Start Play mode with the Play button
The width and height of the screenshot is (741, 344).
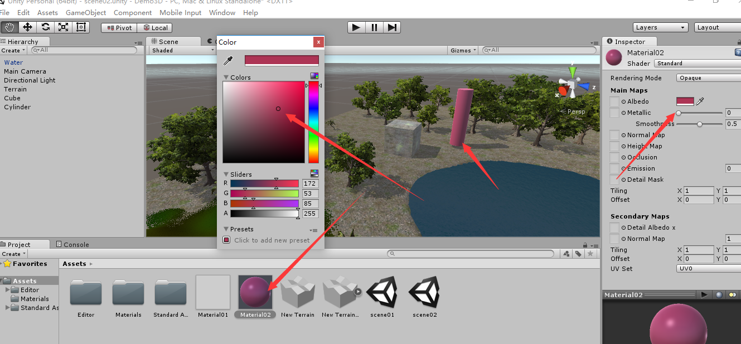click(x=356, y=27)
